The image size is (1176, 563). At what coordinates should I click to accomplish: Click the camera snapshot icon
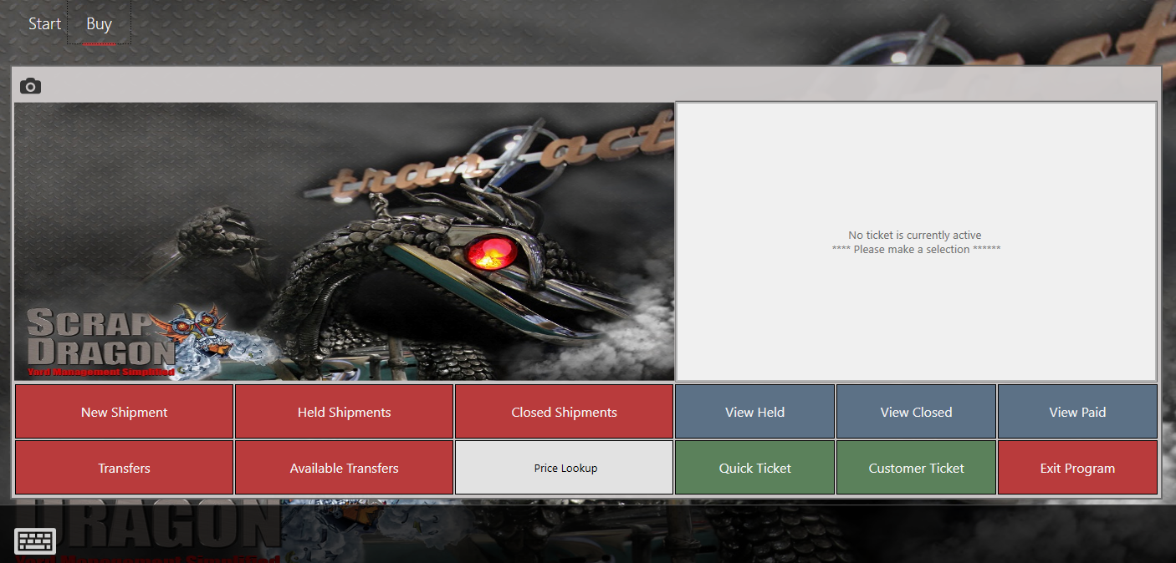pos(31,86)
